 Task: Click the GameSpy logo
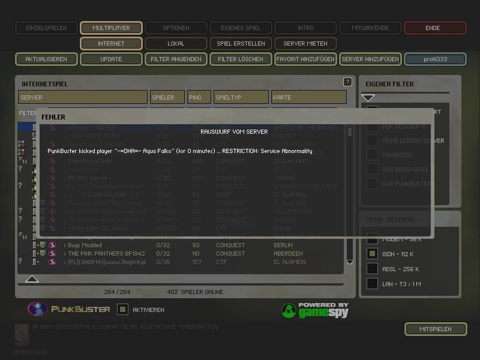click(x=315, y=310)
